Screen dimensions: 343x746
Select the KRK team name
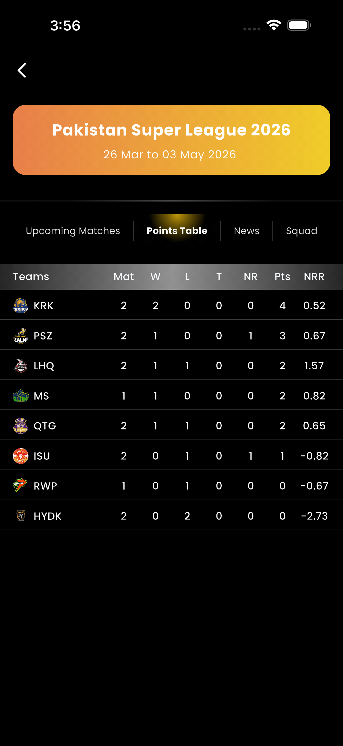44,306
